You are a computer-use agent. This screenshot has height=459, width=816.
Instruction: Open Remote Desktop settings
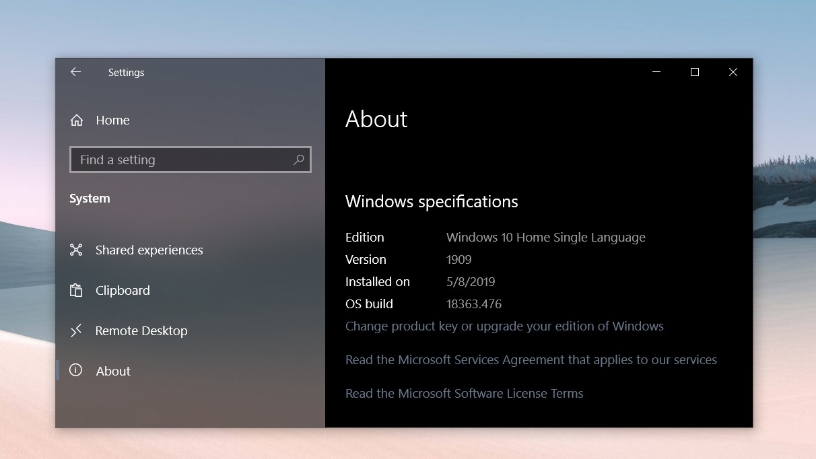[x=141, y=330]
